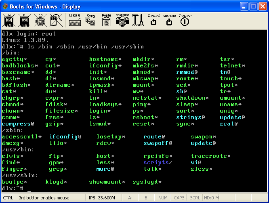Click the 'elvis*' entry
269x203 pixels.
click(13, 156)
